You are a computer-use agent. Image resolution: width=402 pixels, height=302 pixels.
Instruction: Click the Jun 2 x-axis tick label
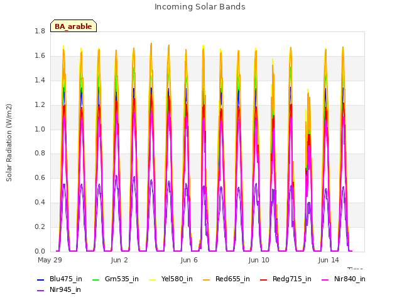[119, 260]
